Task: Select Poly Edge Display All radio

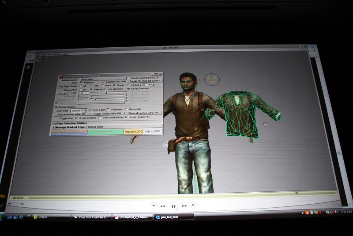Action: [81, 86]
